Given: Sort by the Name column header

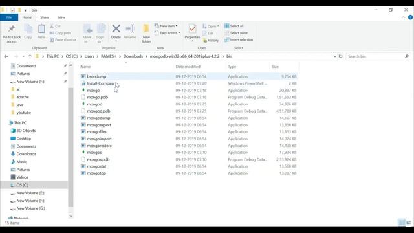Looking at the screenshot, I should click(85, 67).
